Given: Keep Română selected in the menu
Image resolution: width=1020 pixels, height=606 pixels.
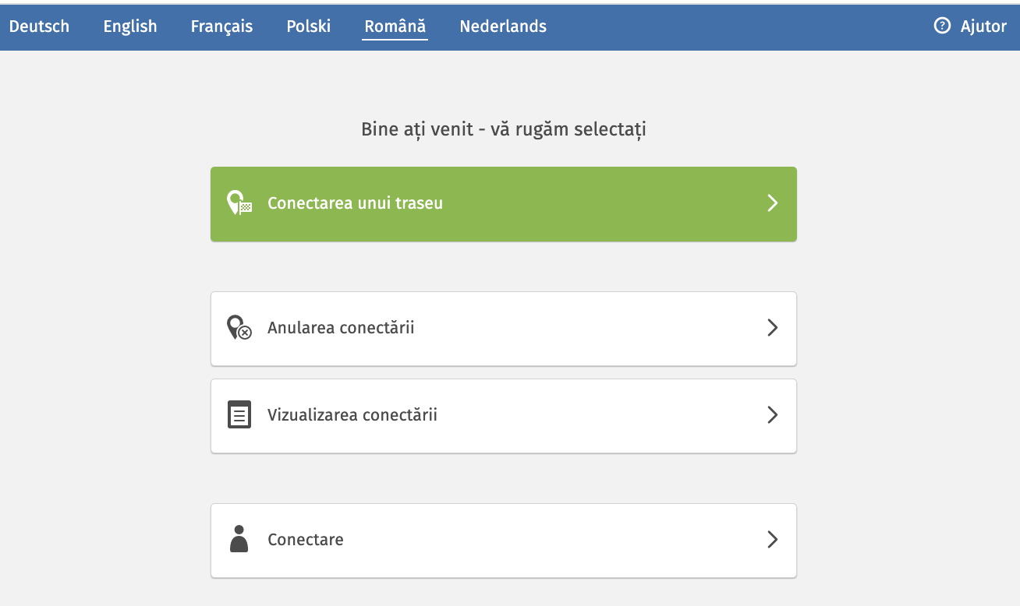Looking at the screenshot, I should [x=395, y=26].
